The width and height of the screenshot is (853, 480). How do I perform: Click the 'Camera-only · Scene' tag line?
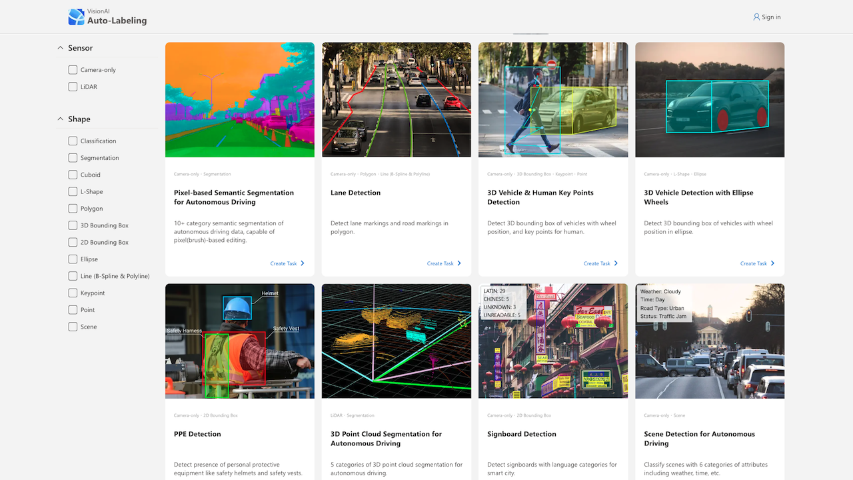click(664, 415)
